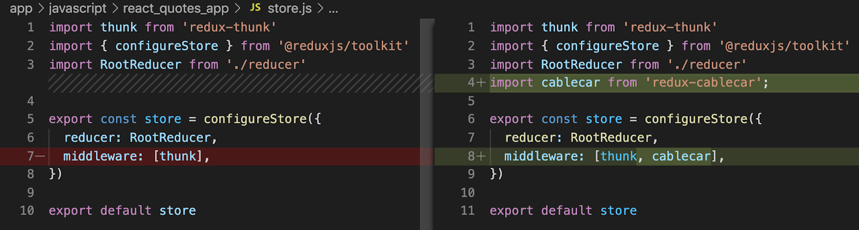Click line number 7 in the original pane
The image size is (859, 230).
(x=31, y=156)
